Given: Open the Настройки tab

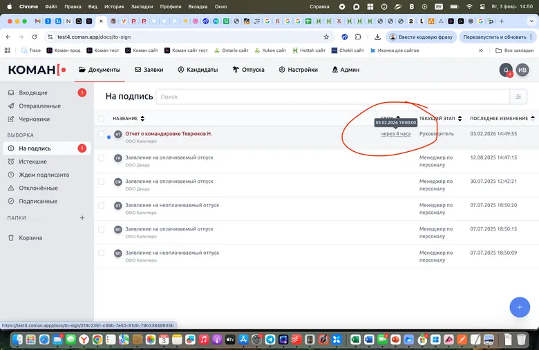Looking at the screenshot, I should click(298, 70).
